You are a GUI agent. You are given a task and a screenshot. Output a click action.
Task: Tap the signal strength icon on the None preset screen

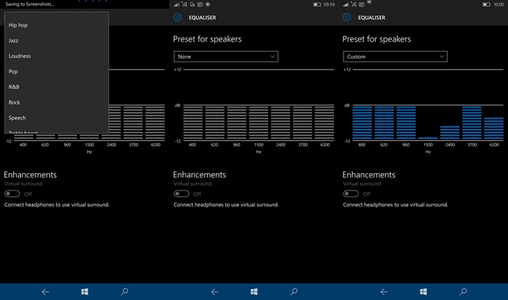176,5
